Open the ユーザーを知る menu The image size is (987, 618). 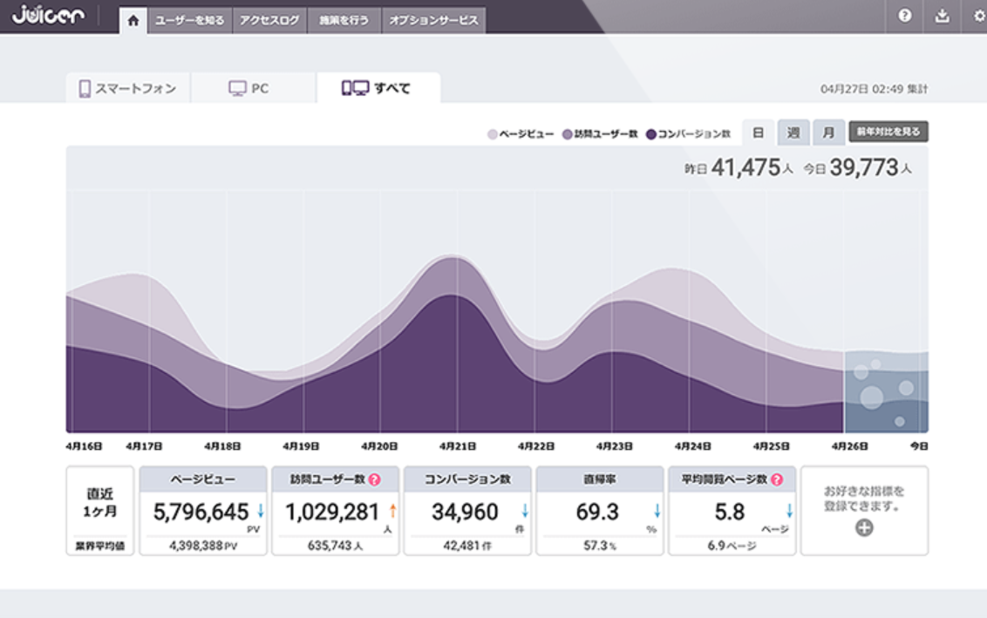click(189, 21)
